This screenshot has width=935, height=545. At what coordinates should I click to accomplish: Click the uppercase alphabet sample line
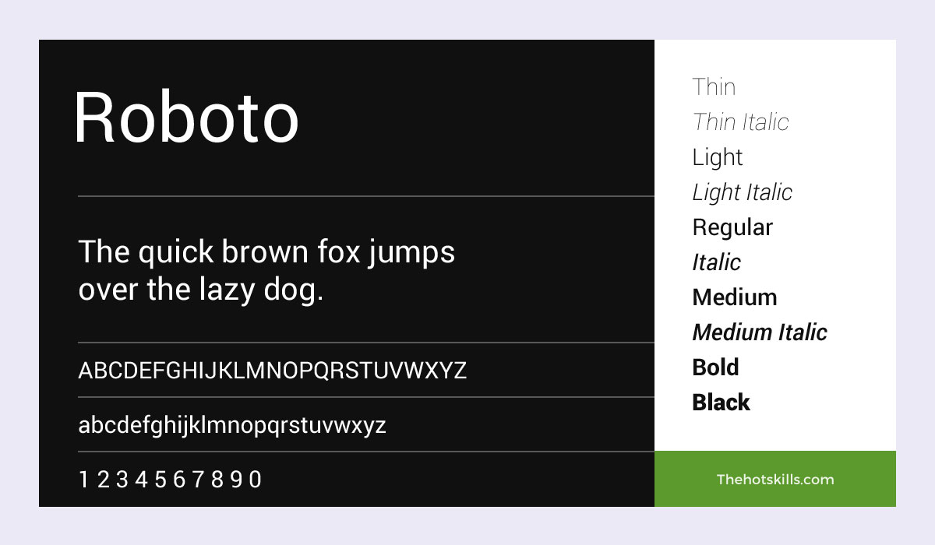click(x=272, y=370)
